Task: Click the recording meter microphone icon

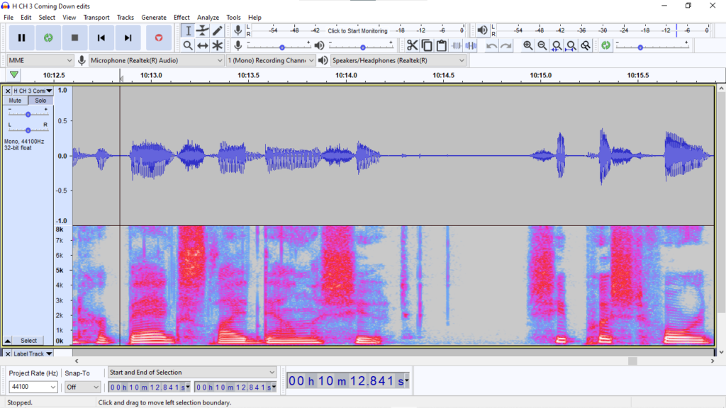Action: click(x=238, y=30)
